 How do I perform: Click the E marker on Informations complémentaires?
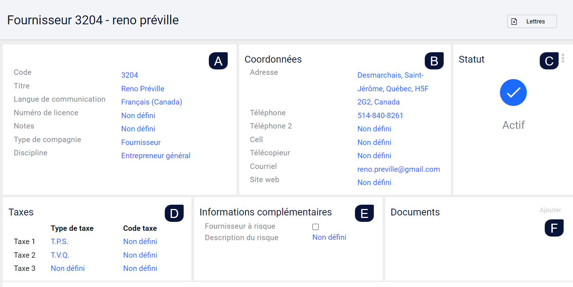coord(364,213)
